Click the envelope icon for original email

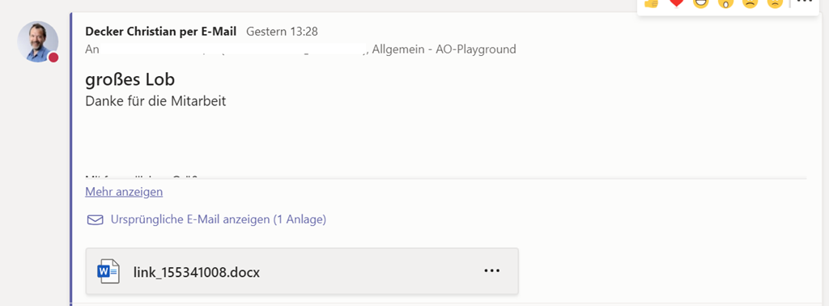point(96,220)
